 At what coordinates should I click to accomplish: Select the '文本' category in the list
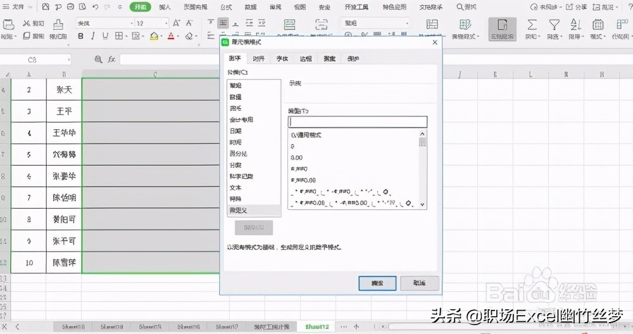[254, 188]
